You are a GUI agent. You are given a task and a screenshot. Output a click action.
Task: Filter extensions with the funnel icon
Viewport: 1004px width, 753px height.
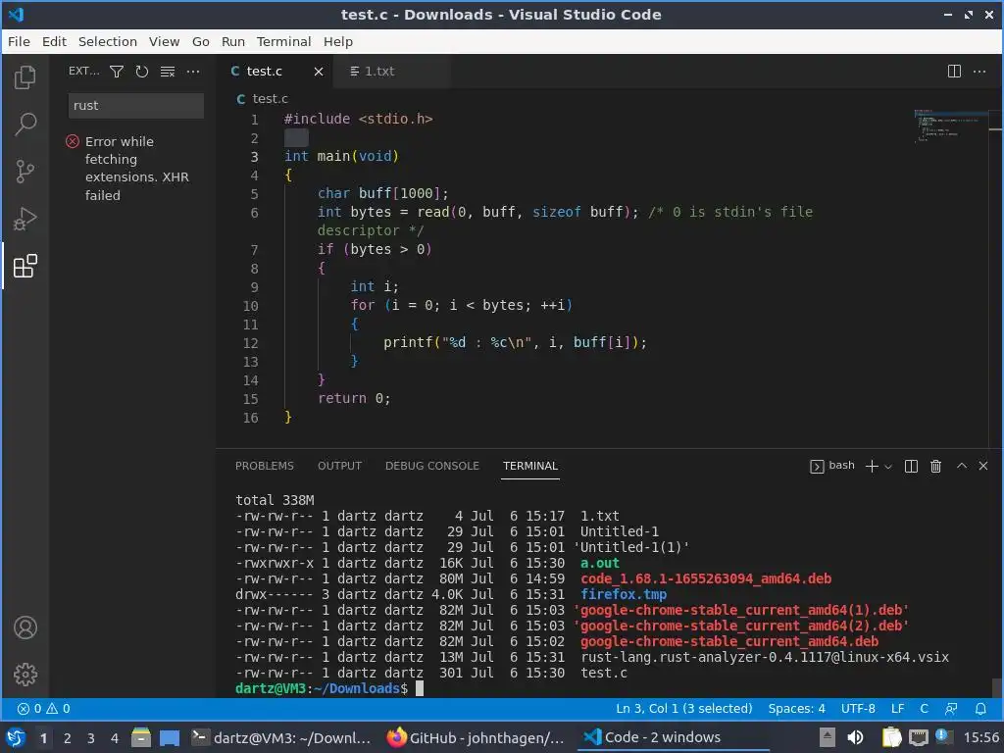117,71
